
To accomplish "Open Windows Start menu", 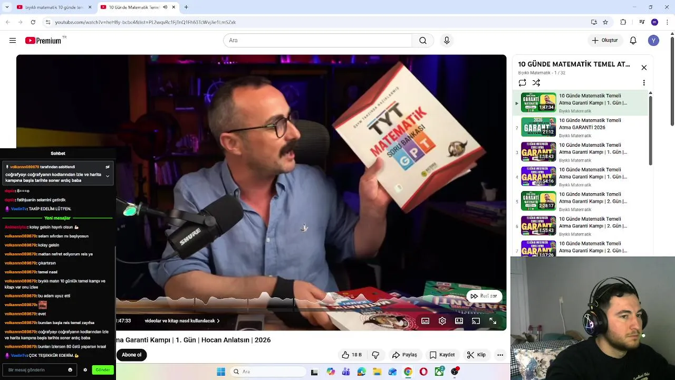I will click(221, 372).
